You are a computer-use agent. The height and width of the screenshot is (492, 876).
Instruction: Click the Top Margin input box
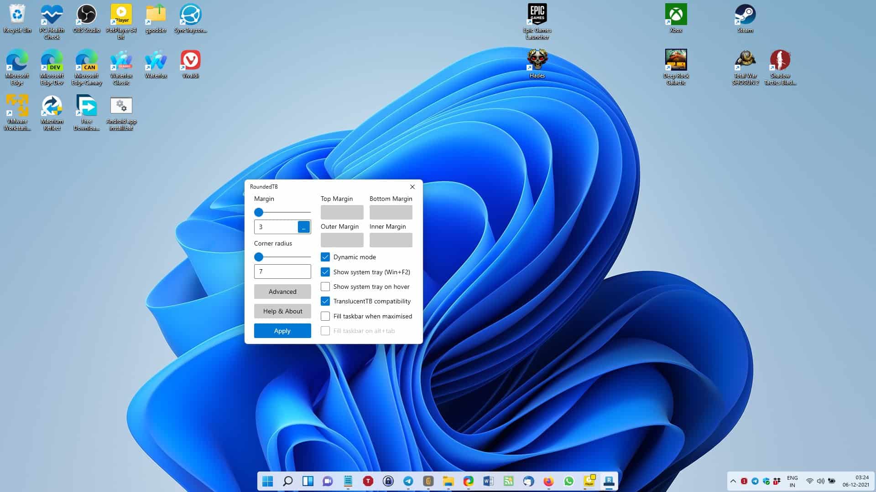(342, 212)
